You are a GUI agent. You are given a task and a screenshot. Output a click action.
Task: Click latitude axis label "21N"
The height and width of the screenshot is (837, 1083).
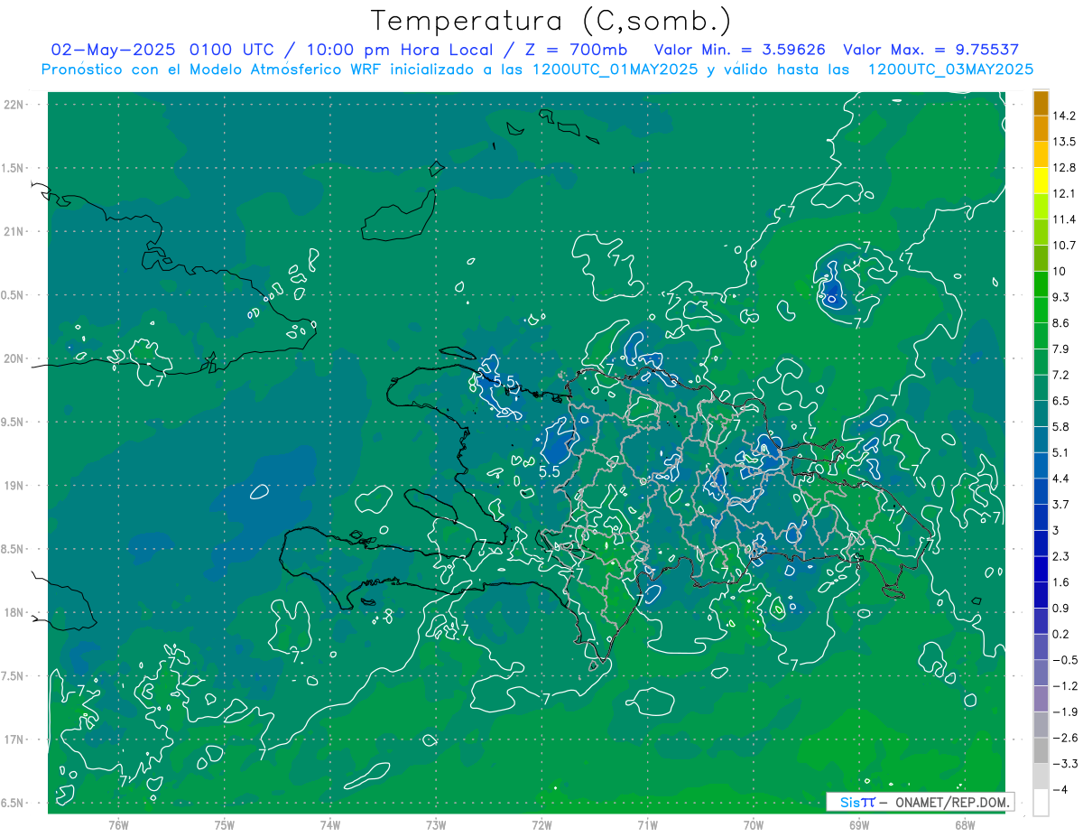[14, 232]
